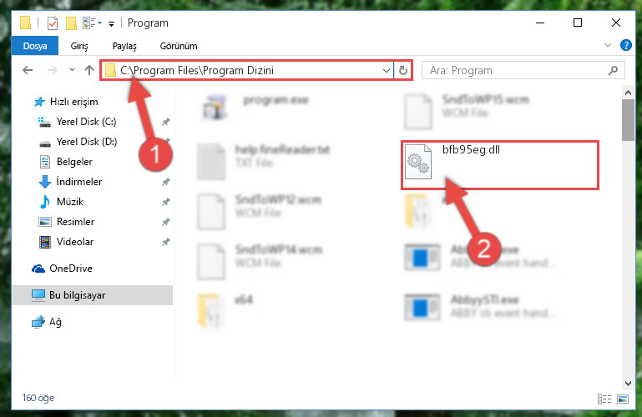Refresh the current folder view
Screen dimensions: 642x417
tap(403, 70)
